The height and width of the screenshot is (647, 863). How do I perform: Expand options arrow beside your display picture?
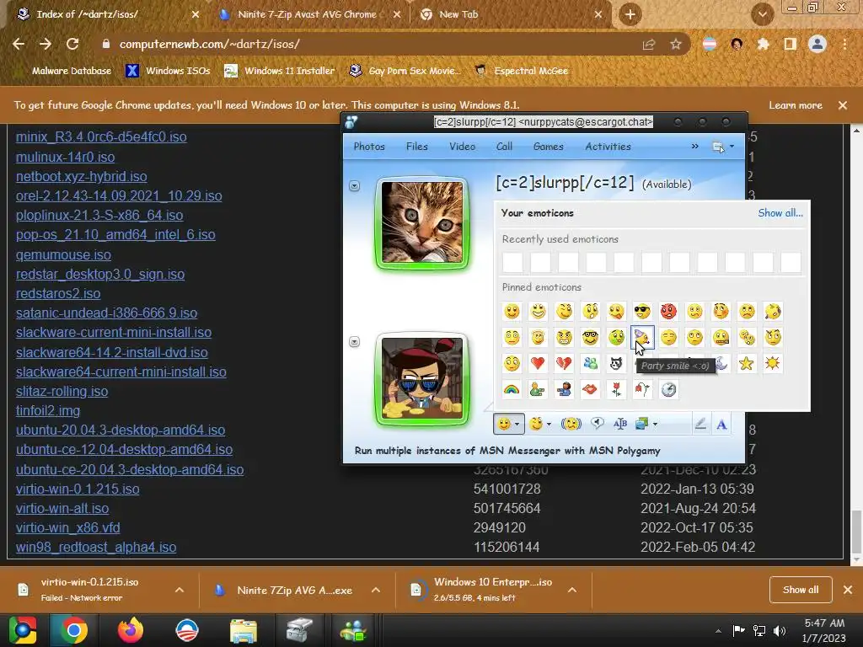[355, 342]
